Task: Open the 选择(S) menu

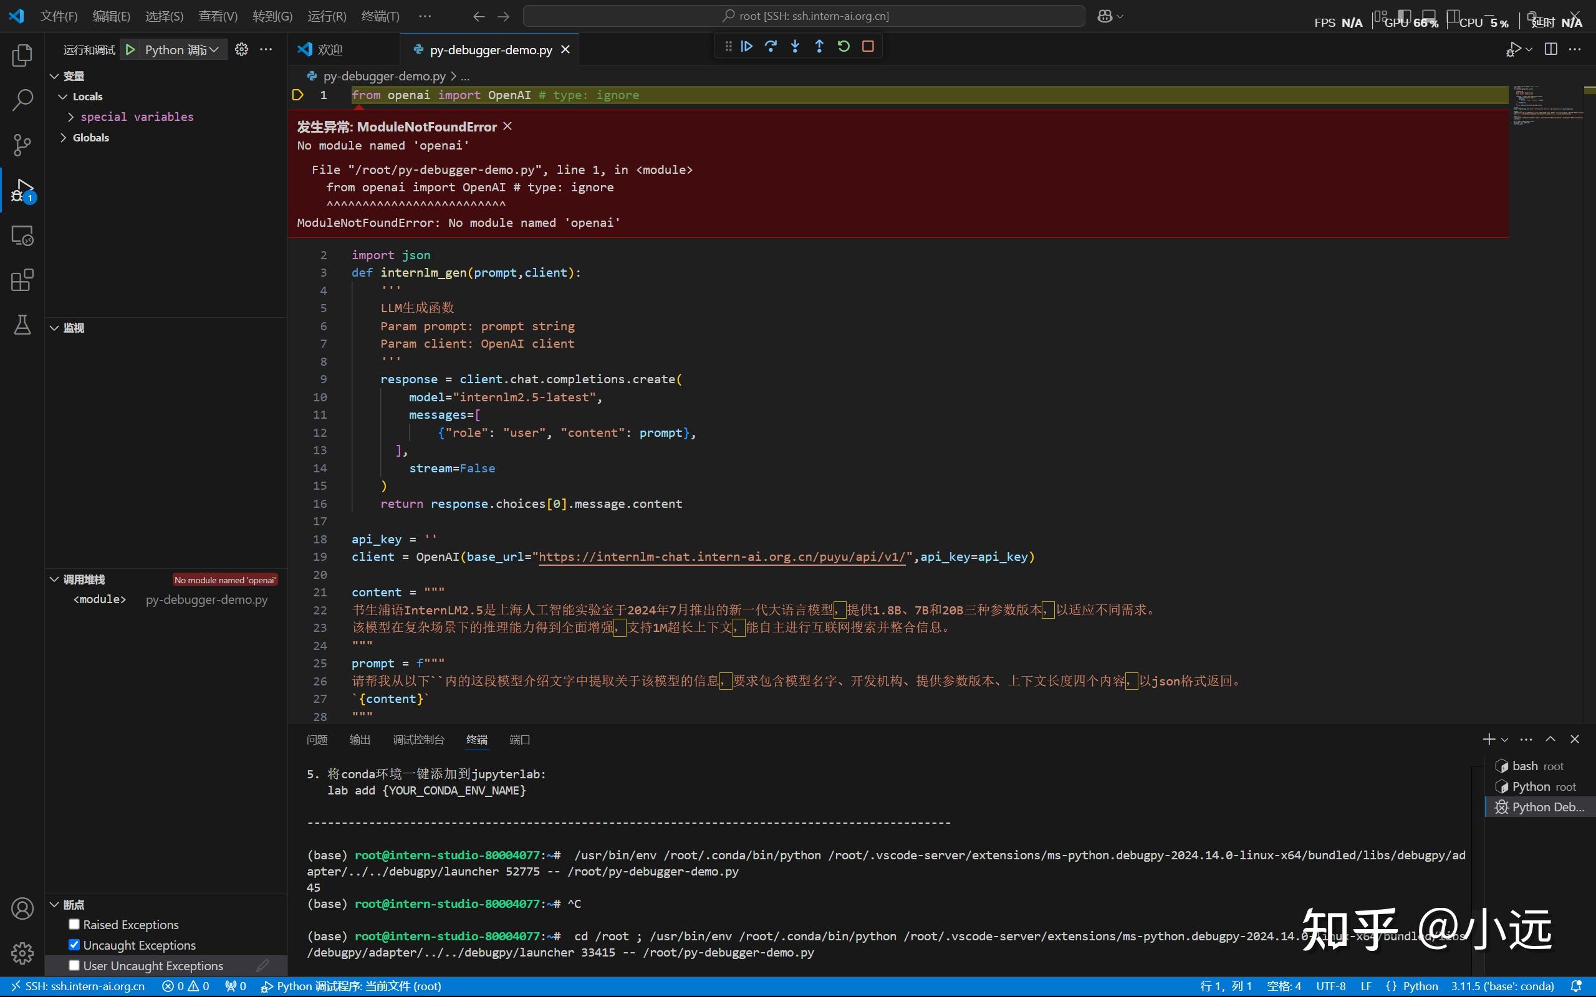Action: (x=164, y=16)
